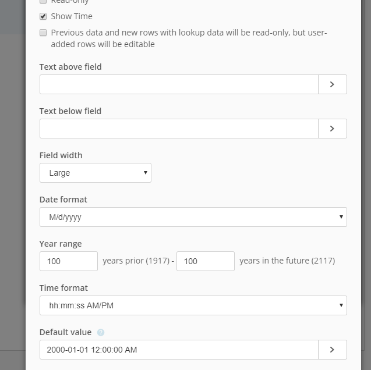This screenshot has width=371, height=370.
Task: Toggle the partially visible Read-only checkbox
Action: coord(43,2)
